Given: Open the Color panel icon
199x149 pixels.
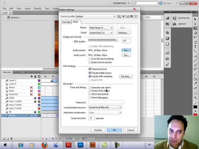Looking at the screenshot, I should point(167,18).
